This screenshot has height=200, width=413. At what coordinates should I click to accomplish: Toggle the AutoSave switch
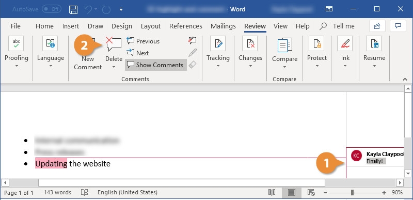point(52,9)
